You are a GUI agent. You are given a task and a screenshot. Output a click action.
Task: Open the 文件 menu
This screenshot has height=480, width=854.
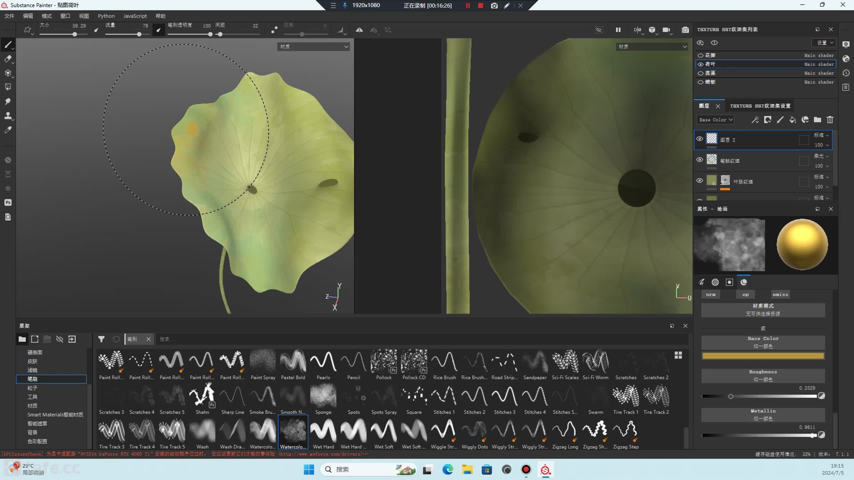[x=9, y=16]
